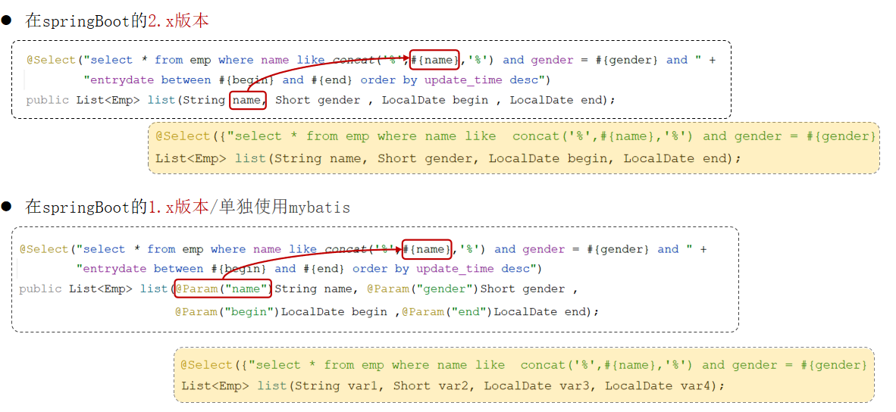This screenshot has width=896, height=412.
Task: Click "update_time" in the 2.x code block
Action: pos(463,80)
